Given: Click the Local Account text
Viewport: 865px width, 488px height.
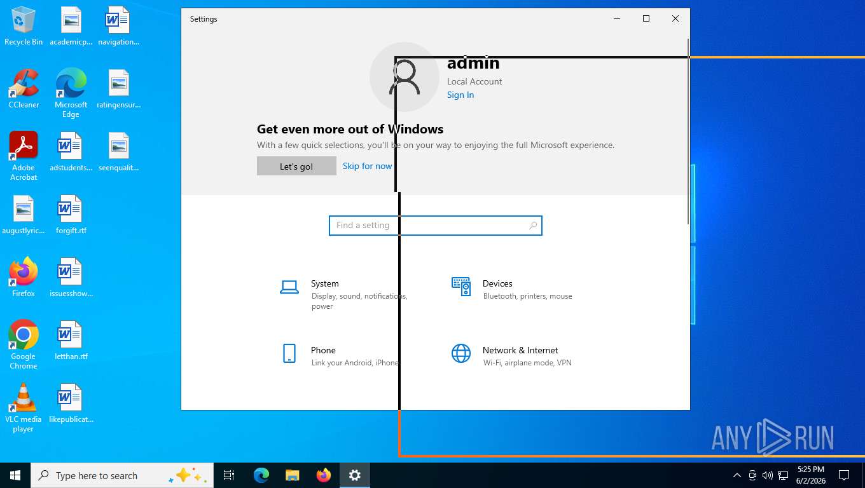Looking at the screenshot, I should pyautogui.click(x=474, y=81).
